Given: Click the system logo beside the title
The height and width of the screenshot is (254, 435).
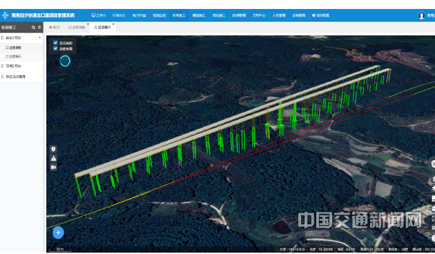Looking at the screenshot, I should click(6, 15).
